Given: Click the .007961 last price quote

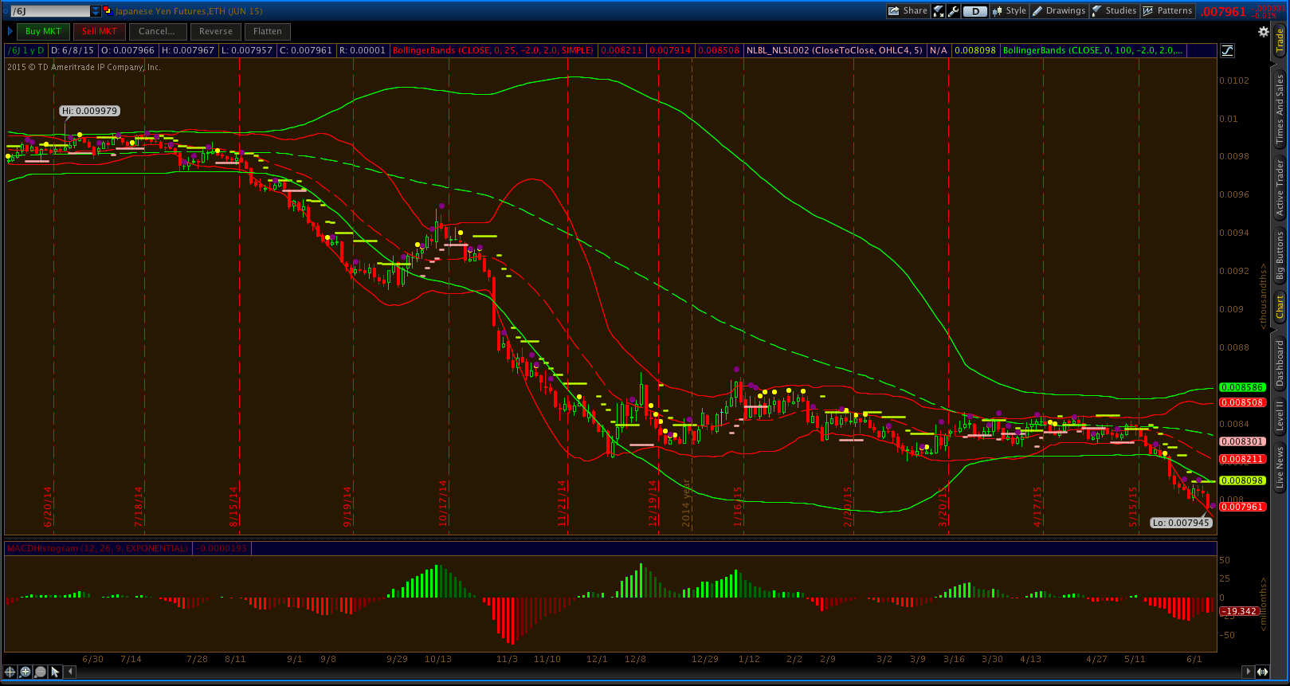Looking at the screenshot, I should 1223,11.
